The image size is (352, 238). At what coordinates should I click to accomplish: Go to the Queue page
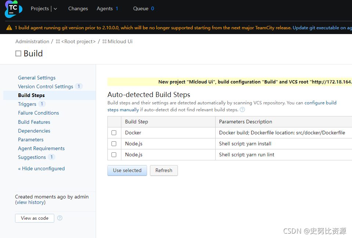[141, 9]
